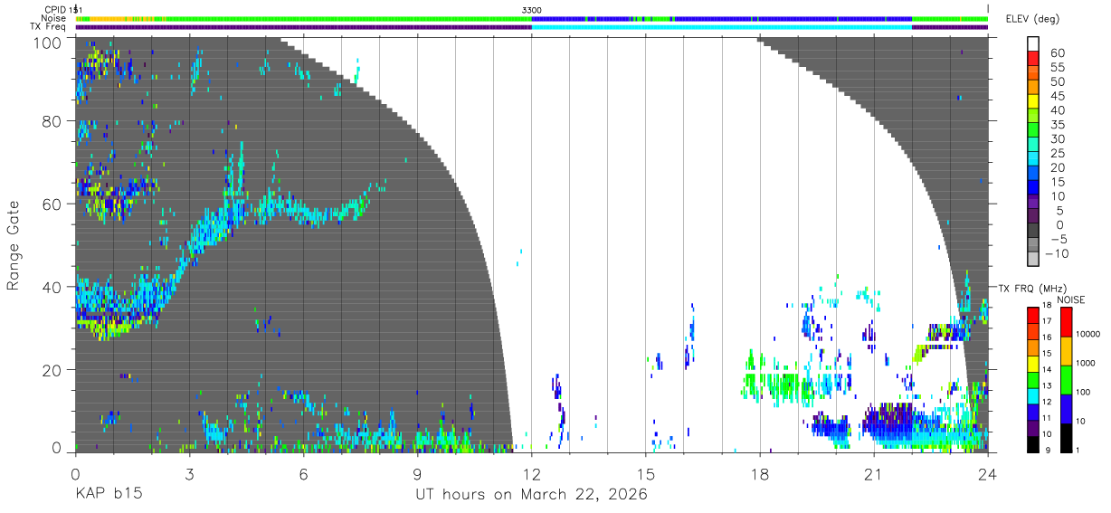Click the 'Noise' row label above the plot
The height and width of the screenshot is (513, 1111).
53,18
